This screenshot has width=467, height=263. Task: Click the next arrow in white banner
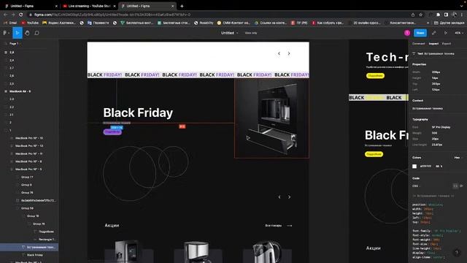point(289,53)
